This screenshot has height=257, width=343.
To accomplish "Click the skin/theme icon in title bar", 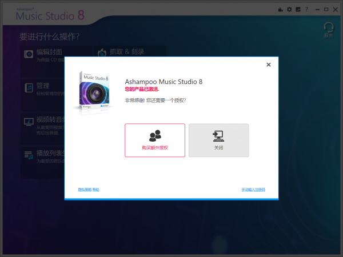I will [x=298, y=9].
